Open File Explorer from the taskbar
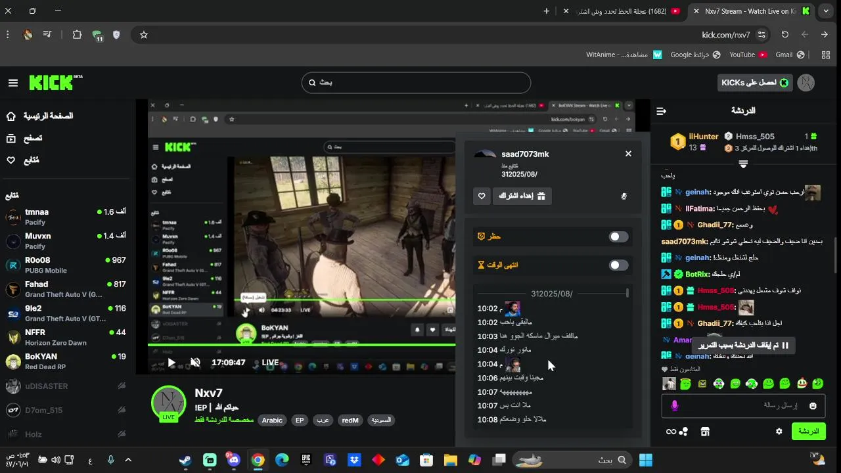Viewport: 841px width, 473px height. click(451, 460)
